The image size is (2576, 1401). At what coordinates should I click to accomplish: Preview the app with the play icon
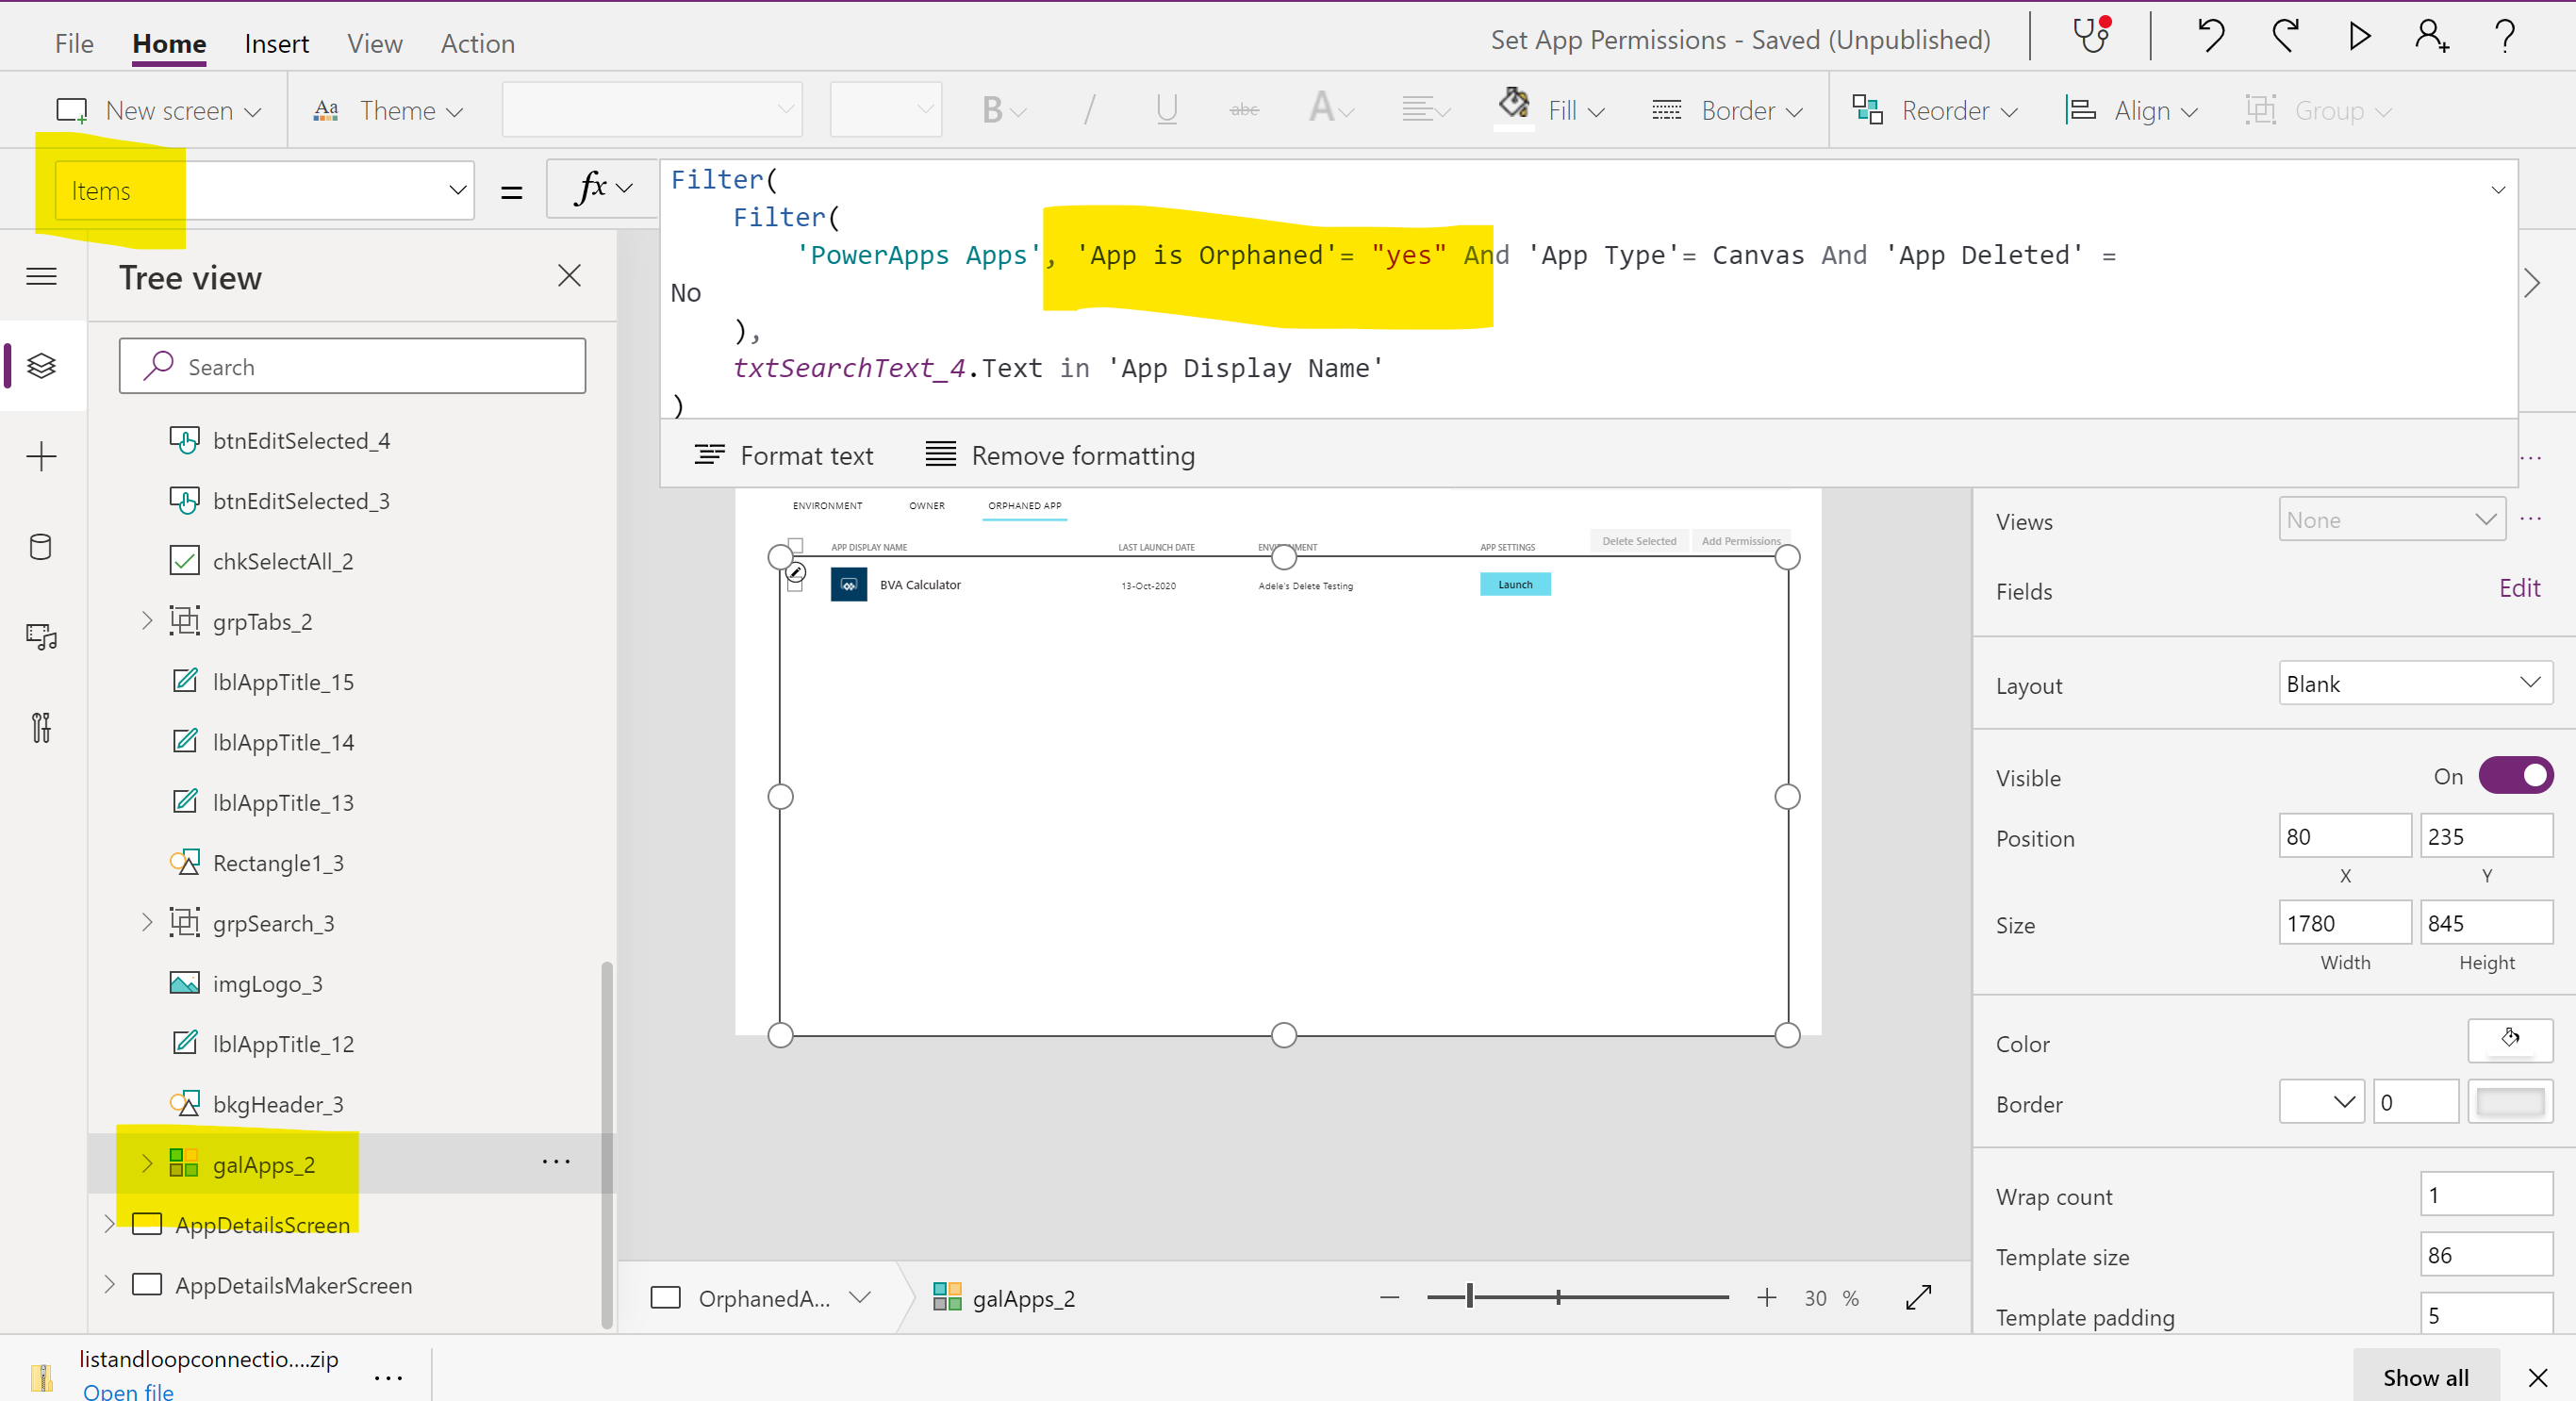[2358, 37]
